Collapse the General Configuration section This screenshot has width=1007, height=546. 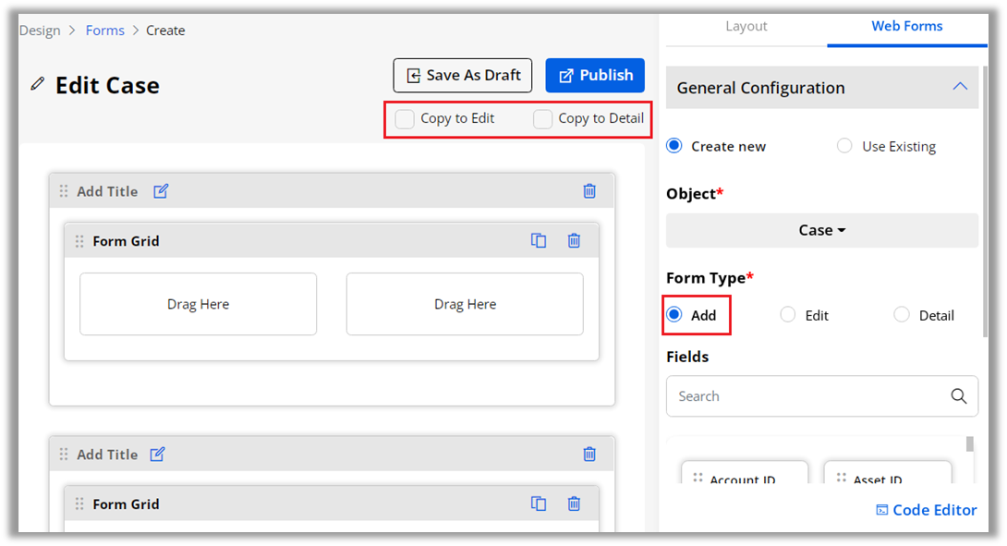pyautogui.click(x=960, y=87)
